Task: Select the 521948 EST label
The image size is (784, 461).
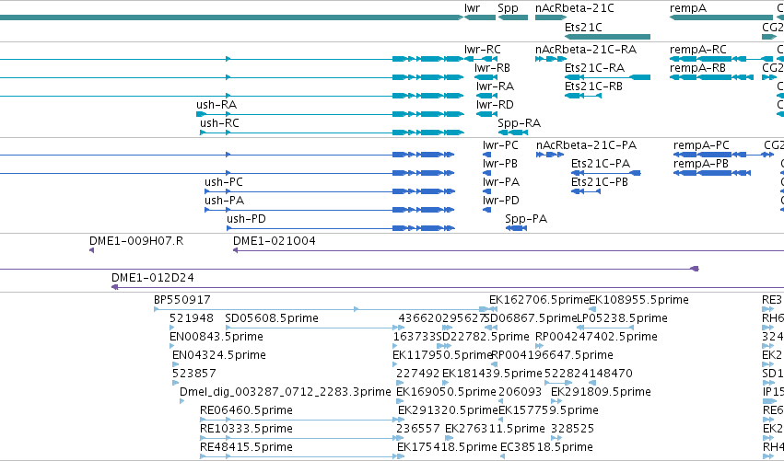Action: pyautogui.click(x=192, y=318)
